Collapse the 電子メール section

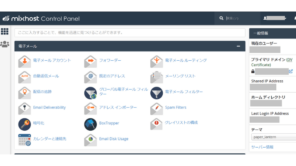(238, 46)
